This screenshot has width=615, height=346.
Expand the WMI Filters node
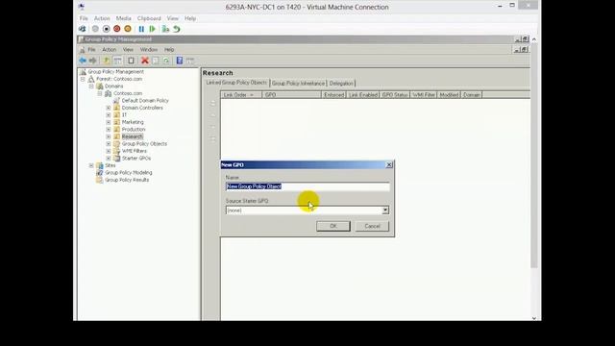[109, 151]
